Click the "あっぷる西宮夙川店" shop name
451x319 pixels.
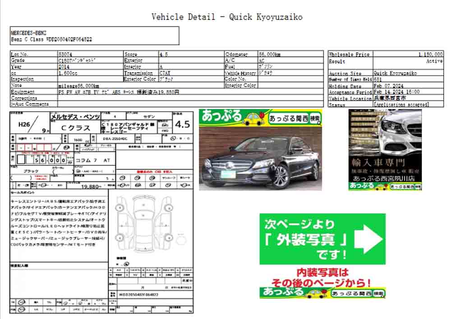(384, 179)
